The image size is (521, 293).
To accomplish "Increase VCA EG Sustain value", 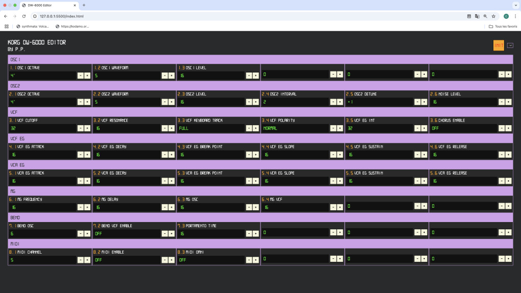I will pyautogui.click(x=424, y=181).
